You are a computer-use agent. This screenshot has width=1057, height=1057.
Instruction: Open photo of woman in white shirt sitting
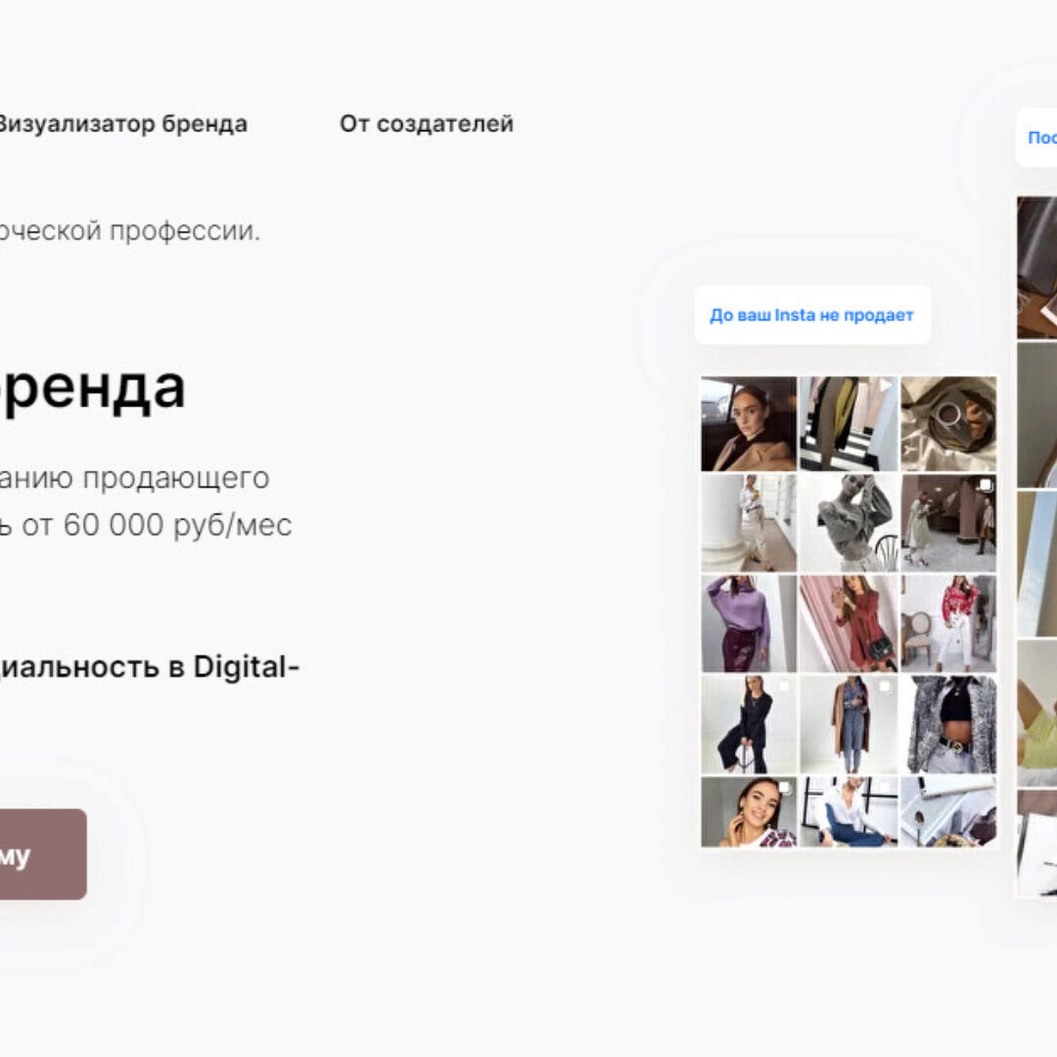click(849, 811)
